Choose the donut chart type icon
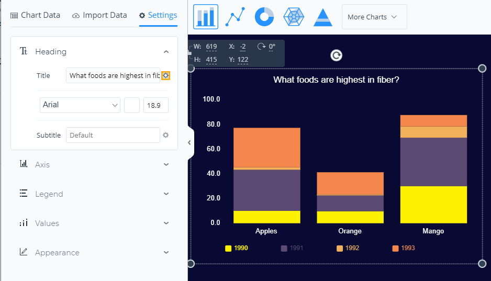491x281 pixels. click(264, 17)
